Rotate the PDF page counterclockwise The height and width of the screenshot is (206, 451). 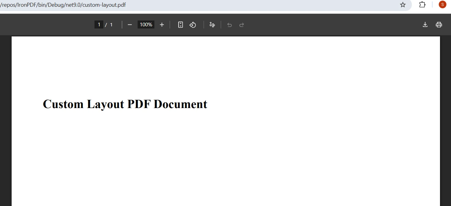click(193, 25)
